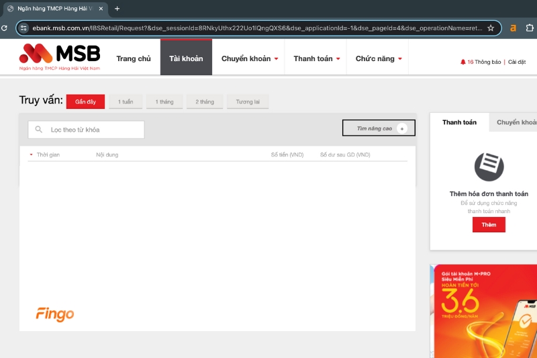Select the Gần đây query filter

click(x=86, y=101)
